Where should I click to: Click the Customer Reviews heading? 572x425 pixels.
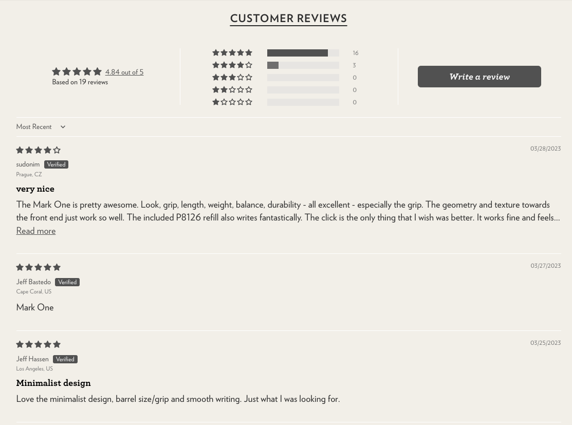pos(288,19)
